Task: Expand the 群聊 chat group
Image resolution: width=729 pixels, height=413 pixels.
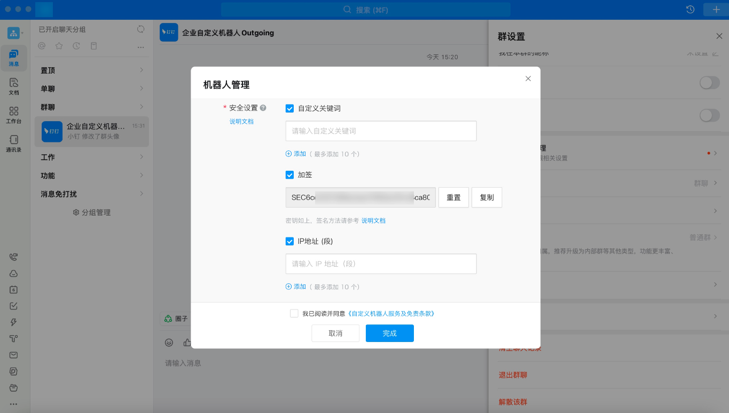Action: (x=91, y=107)
